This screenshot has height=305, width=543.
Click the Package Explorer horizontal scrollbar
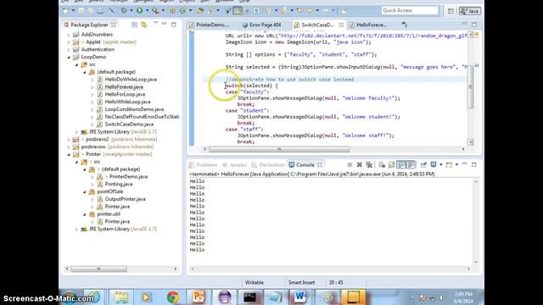pyautogui.click(x=98, y=269)
